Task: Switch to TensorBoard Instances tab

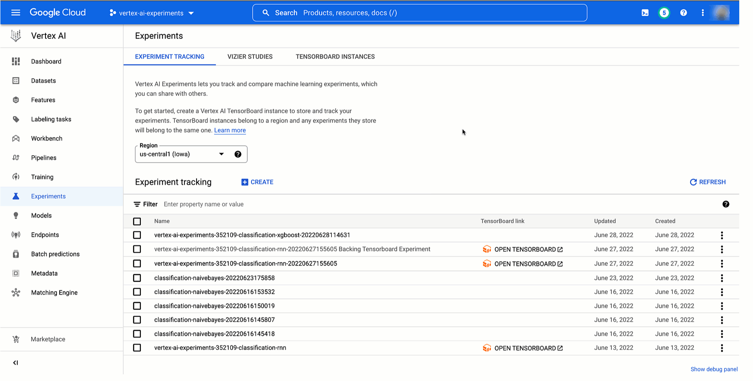Action: (x=335, y=57)
